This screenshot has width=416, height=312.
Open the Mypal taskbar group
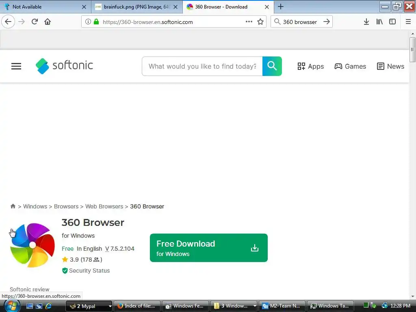coord(89,306)
